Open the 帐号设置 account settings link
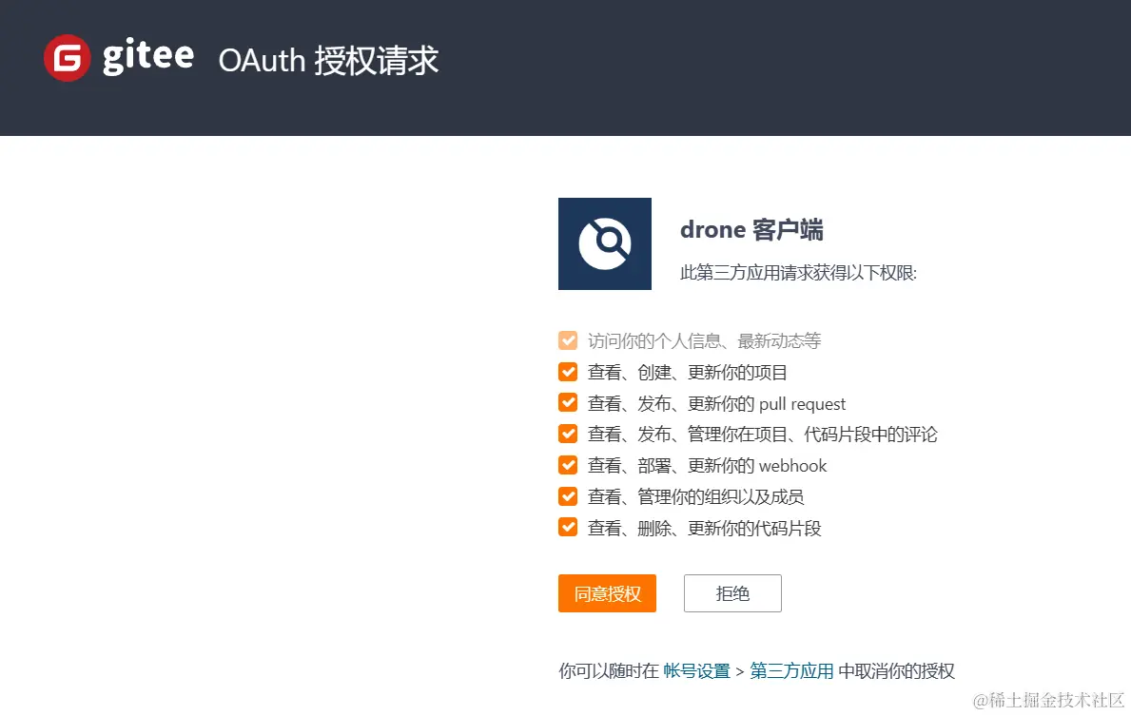The image size is (1131, 716). click(x=697, y=671)
